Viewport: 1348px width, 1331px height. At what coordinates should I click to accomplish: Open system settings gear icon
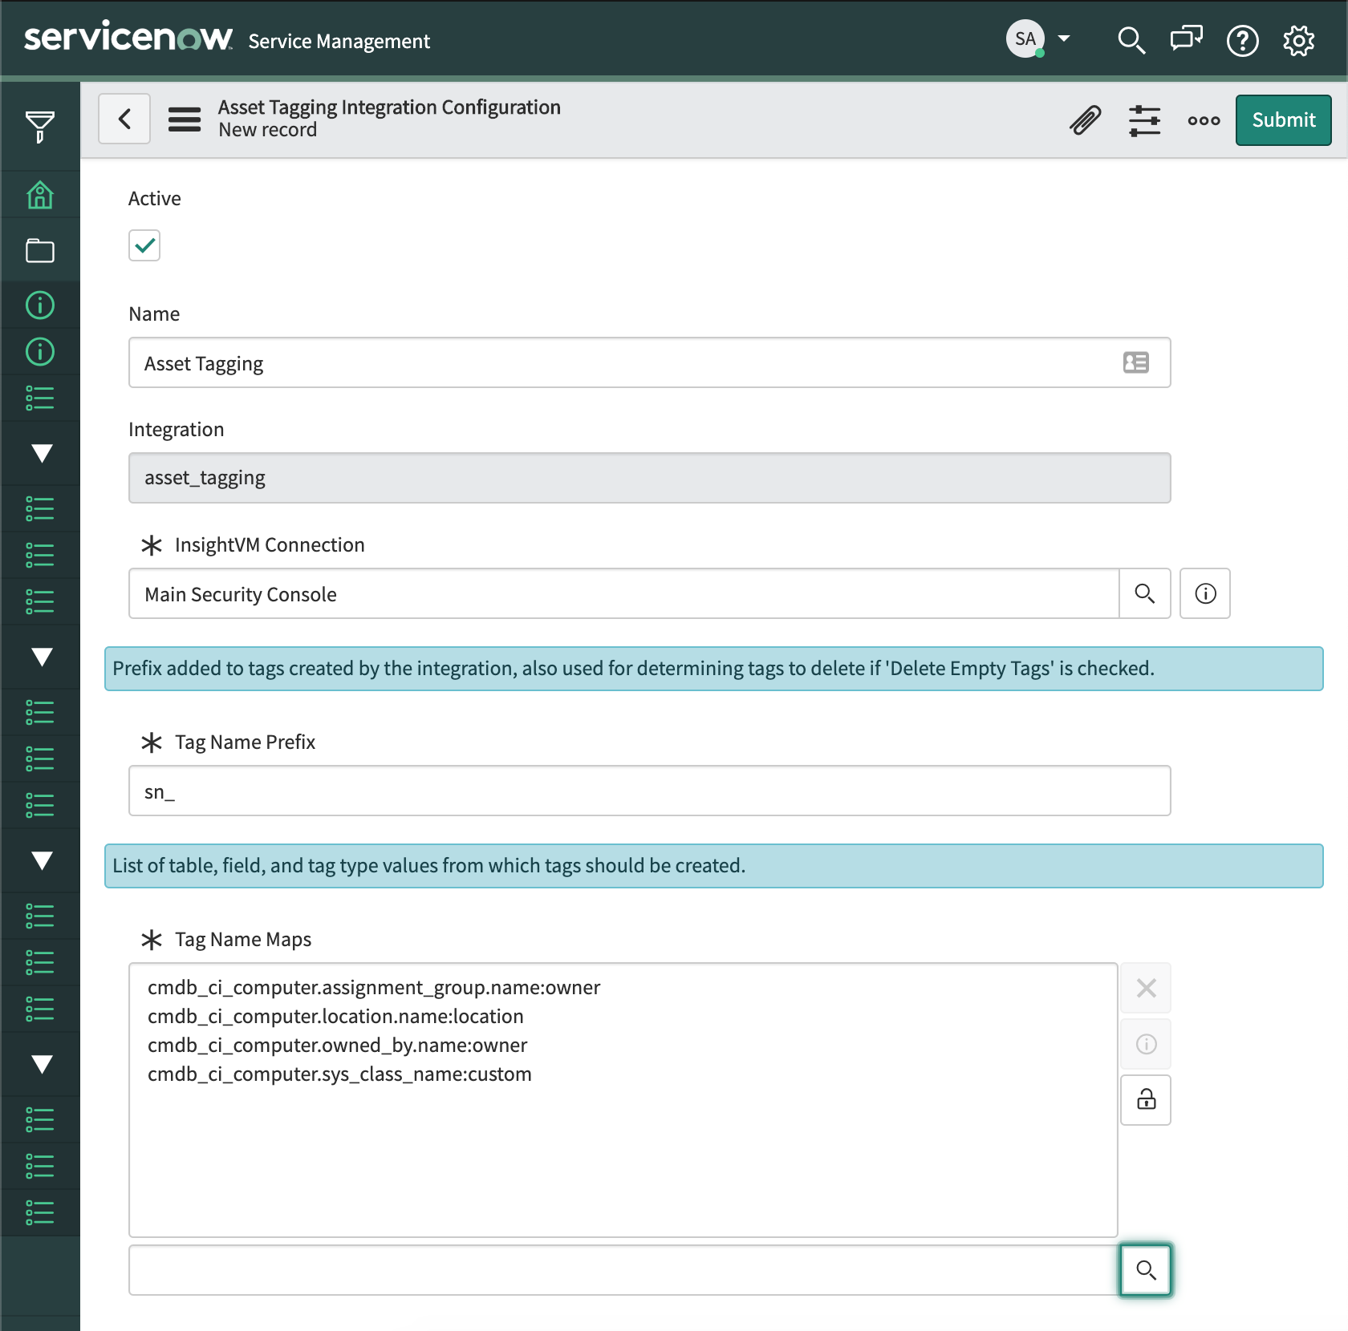pos(1298,40)
